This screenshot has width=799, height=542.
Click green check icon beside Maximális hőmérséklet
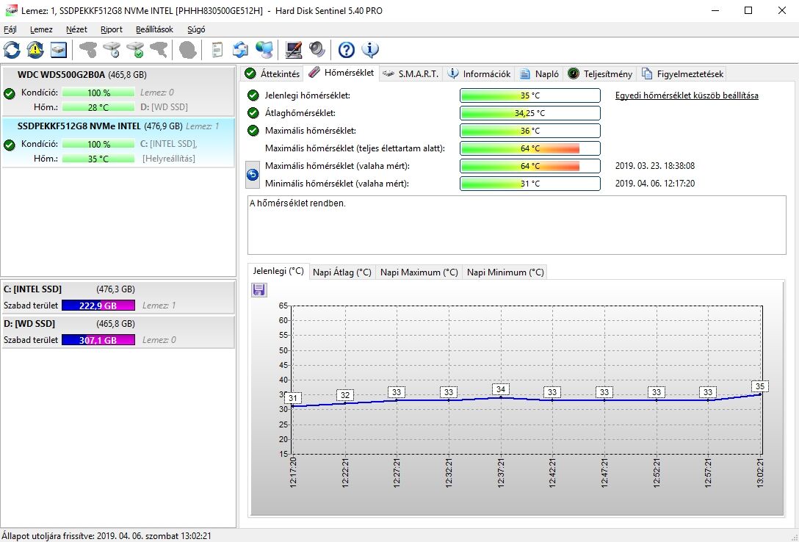click(x=253, y=131)
